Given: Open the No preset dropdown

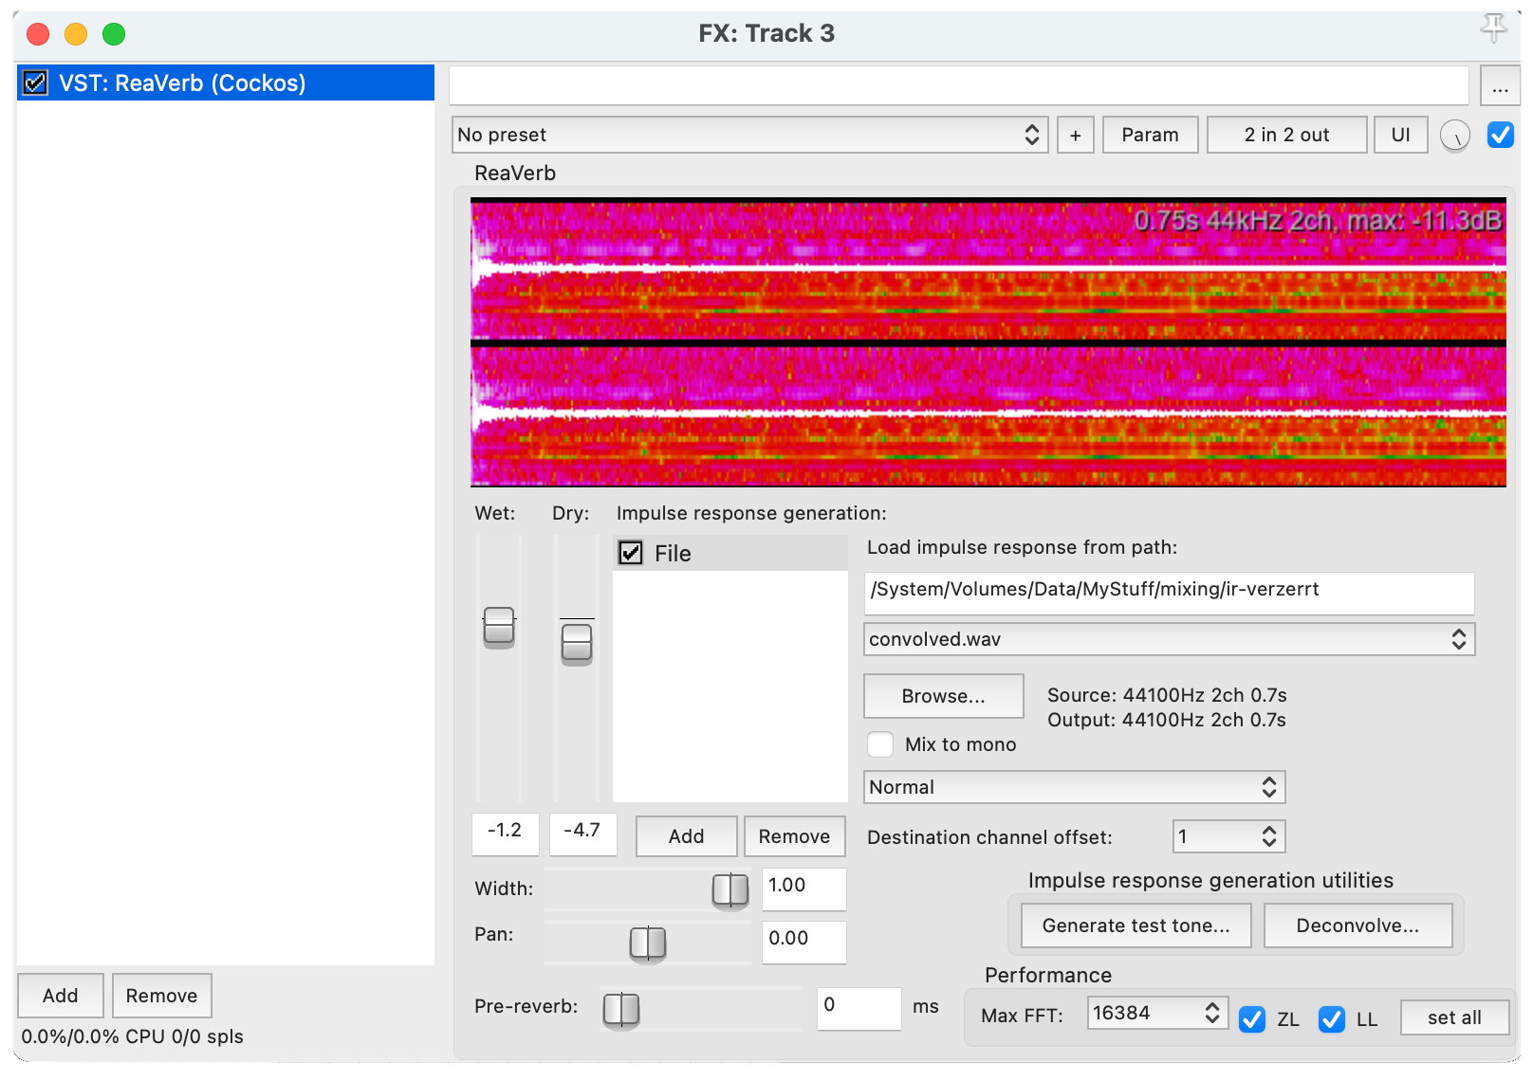Looking at the screenshot, I should coord(749,135).
